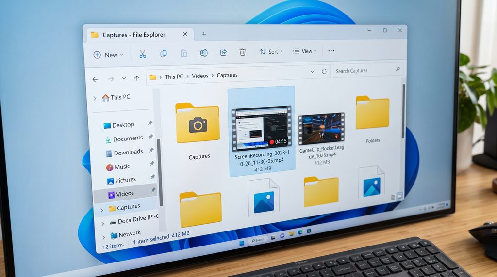
Task: Open the New item dropdown
Action: click(x=108, y=55)
